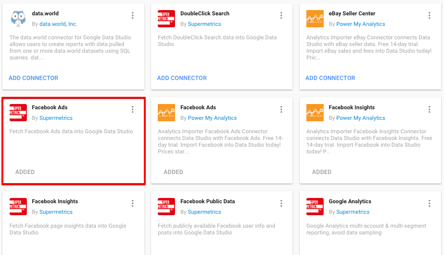
Task: Open the Supermetrics Facebook Ads more options menu
Action: click(132, 110)
